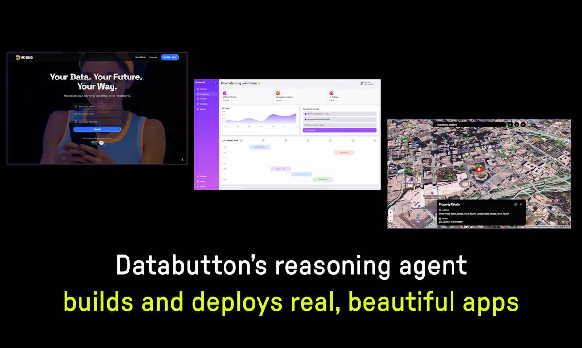This screenshot has width=582, height=348.
Task: Click the first round button right of search
Action: pyautogui.click(x=510, y=125)
